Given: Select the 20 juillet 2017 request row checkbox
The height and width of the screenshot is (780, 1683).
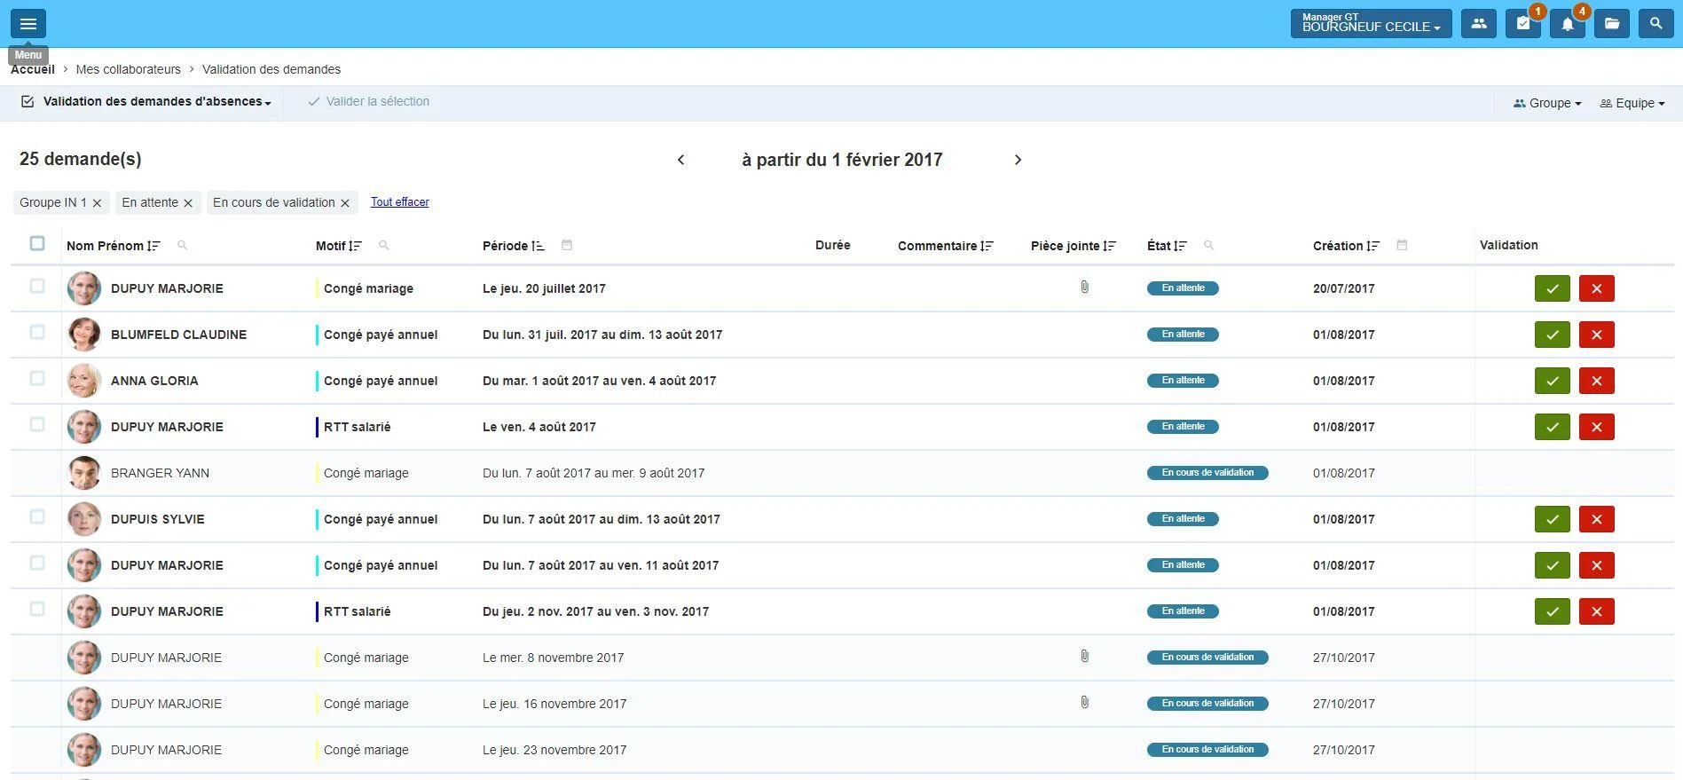Looking at the screenshot, I should click(x=37, y=286).
